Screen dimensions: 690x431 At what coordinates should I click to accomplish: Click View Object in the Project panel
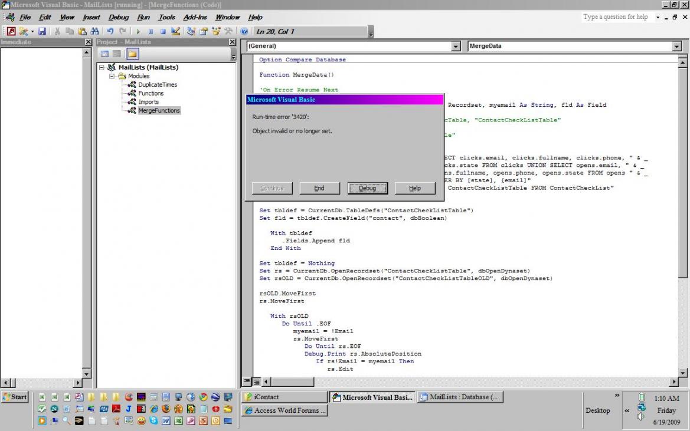coord(117,54)
